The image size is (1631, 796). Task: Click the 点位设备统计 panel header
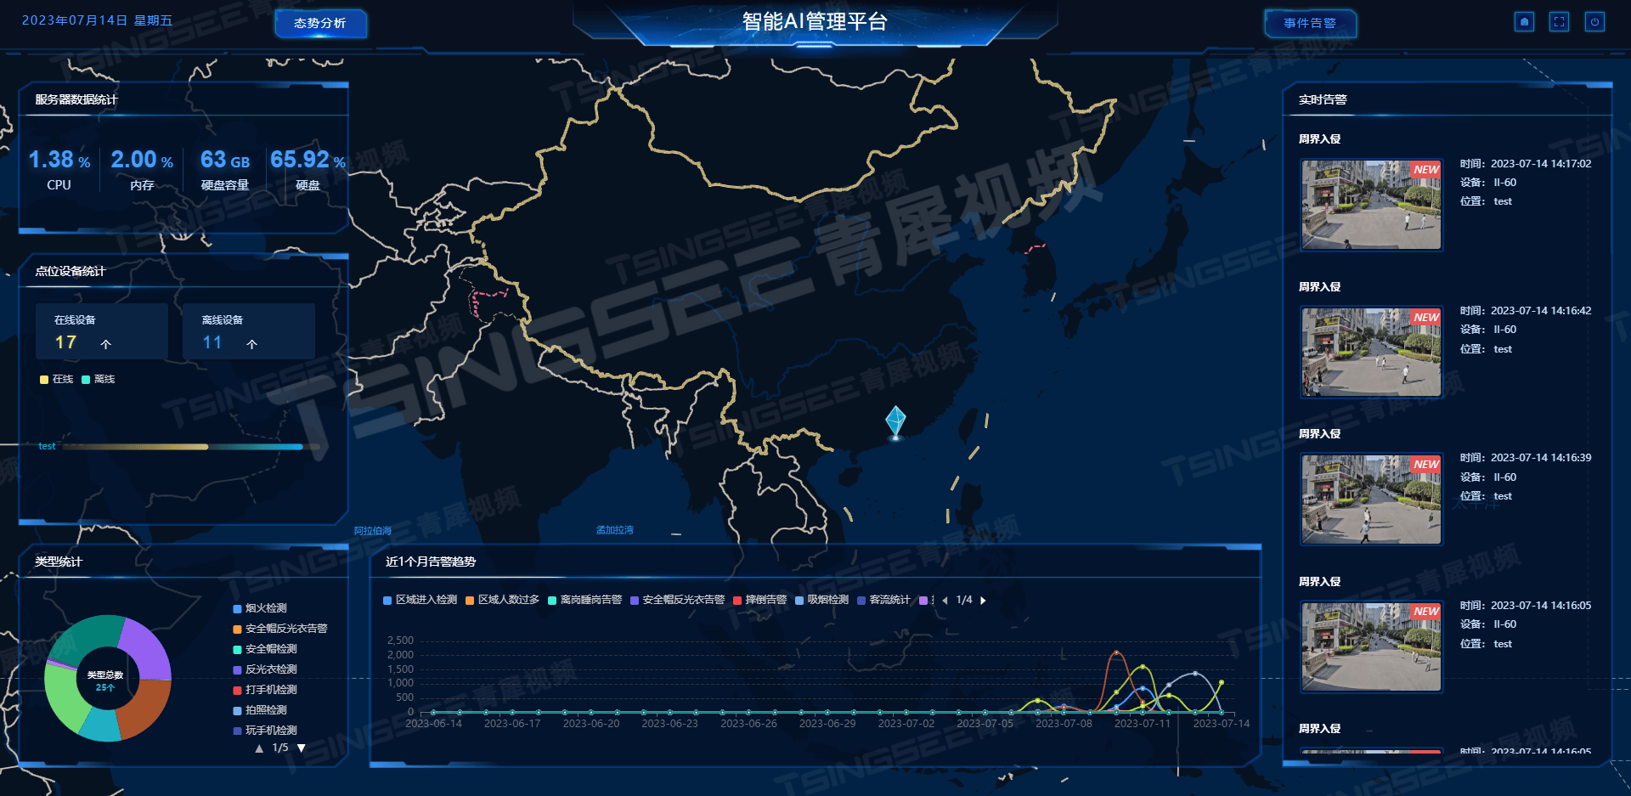pyautogui.click(x=71, y=272)
